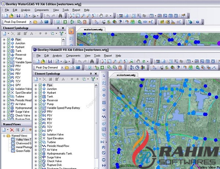Click Compute green arrow in HAMMER toolbar
The image size is (220, 169).
tap(102, 68)
